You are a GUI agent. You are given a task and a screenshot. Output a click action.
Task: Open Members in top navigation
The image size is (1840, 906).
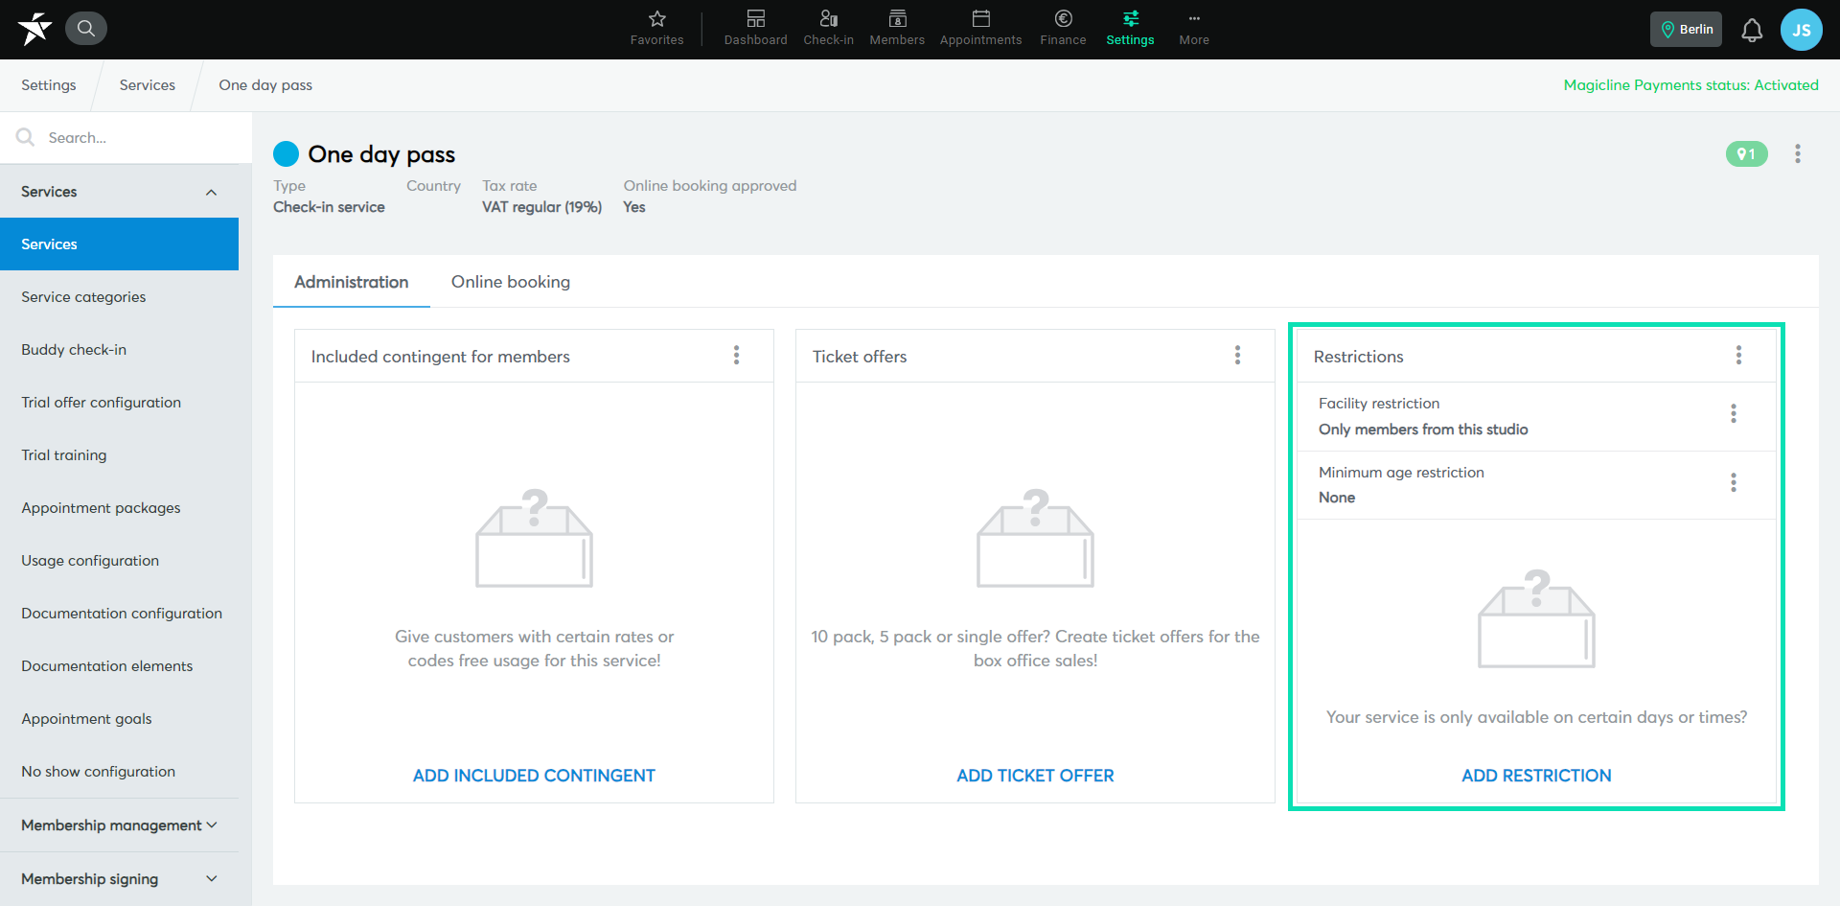(897, 29)
